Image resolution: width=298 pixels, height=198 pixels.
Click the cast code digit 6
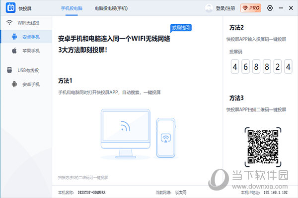tap(245, 66)
